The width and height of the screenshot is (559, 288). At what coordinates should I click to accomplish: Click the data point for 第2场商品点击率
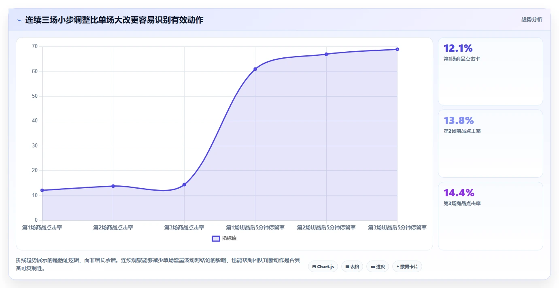click(113, 186)
